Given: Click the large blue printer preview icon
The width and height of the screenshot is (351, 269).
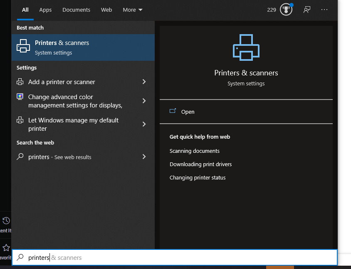Looking at the screenshot, I should pyautogui.click(x=246, y=47).
